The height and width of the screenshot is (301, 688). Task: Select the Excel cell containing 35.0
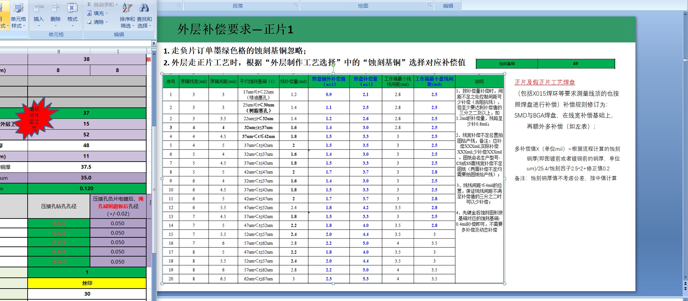point(87,178)
